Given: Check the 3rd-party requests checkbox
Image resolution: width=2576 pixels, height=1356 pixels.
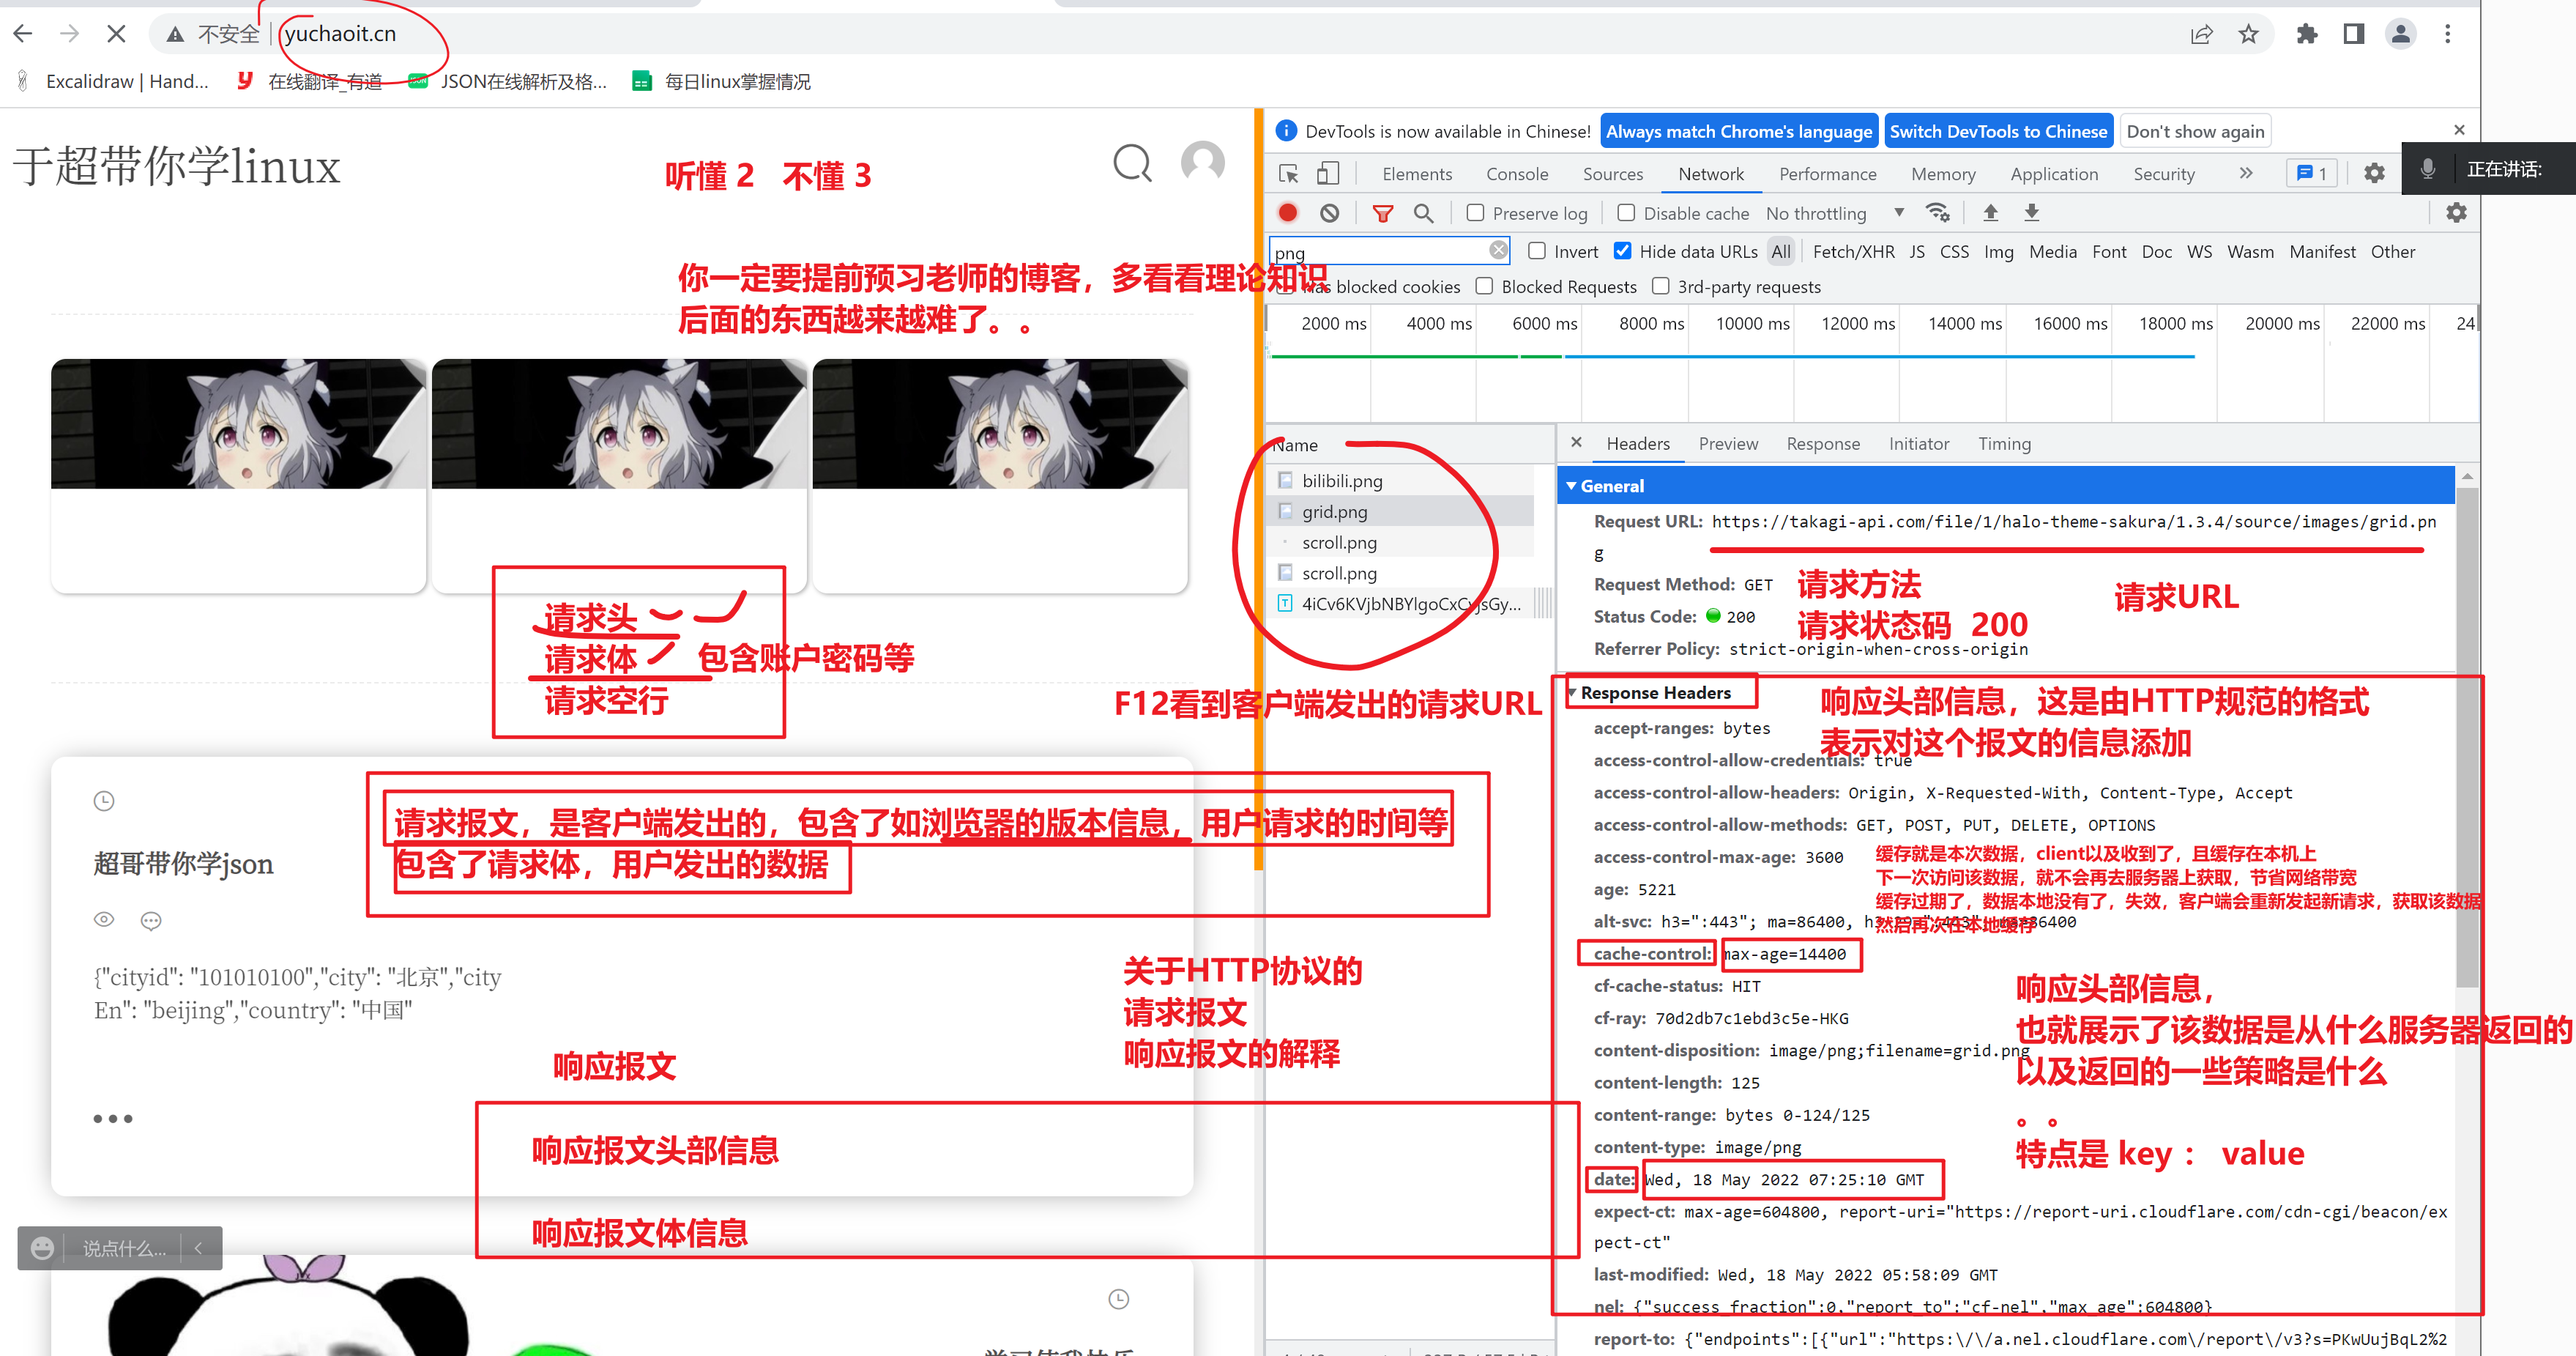Looking at the screenshot, I should (x=1660, y=286).
